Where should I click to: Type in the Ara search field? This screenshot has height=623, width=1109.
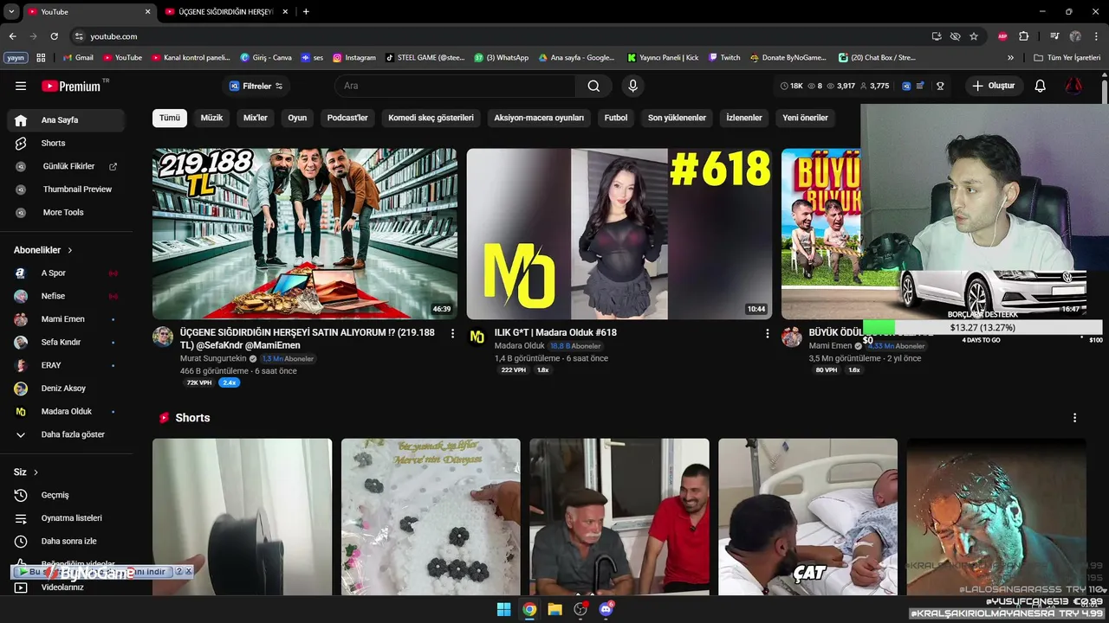pos(455,86)
